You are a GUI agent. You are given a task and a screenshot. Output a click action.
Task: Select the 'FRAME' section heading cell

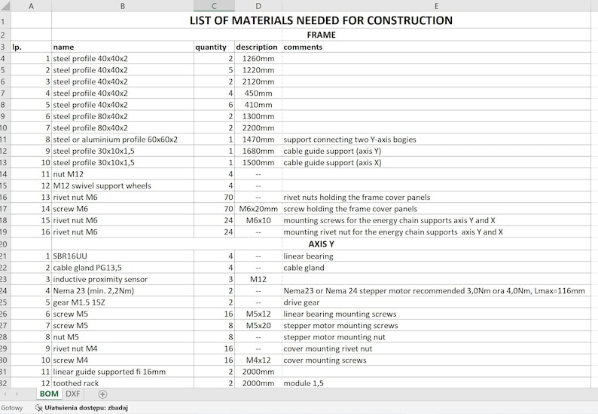[321, 35]
